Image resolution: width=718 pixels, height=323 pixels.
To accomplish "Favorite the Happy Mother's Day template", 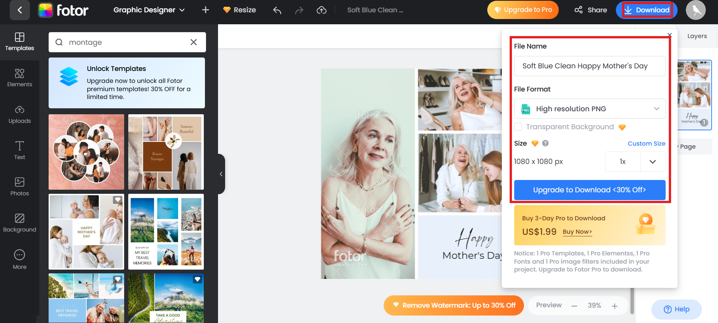I will click(x=118, y=200).
